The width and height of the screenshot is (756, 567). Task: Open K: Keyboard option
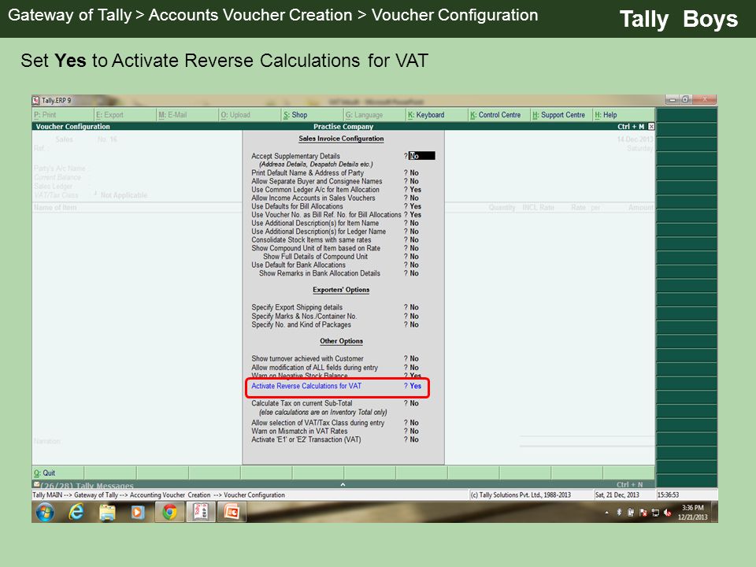[436, 115]
